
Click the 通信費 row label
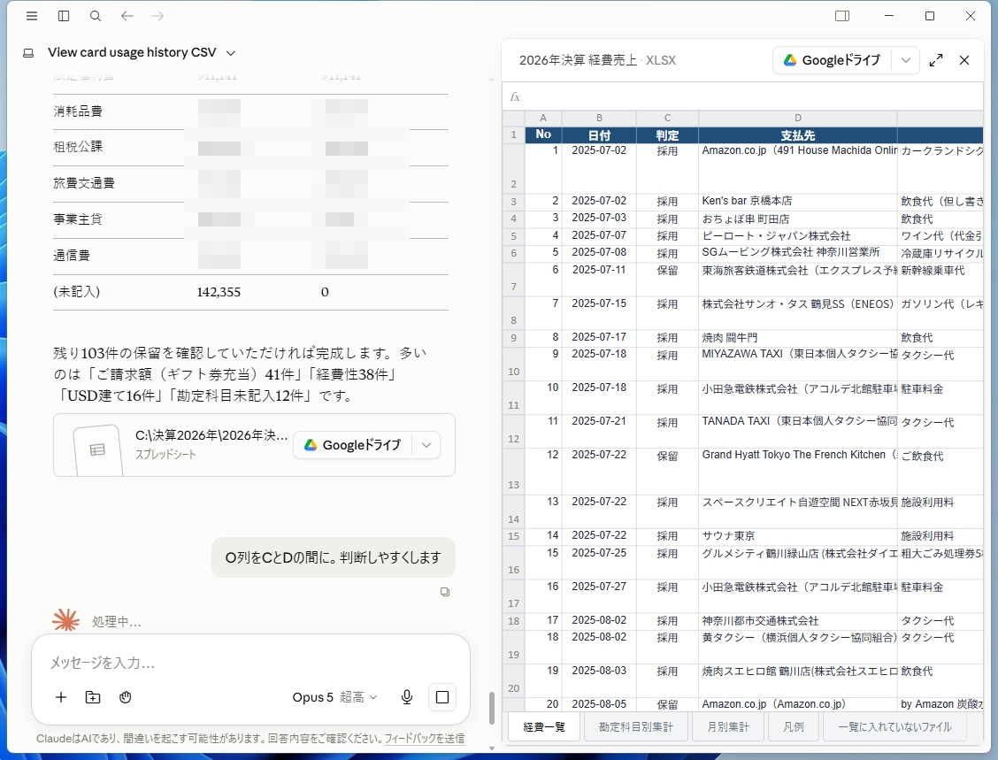pyautogui.click(x=72, y=256)
